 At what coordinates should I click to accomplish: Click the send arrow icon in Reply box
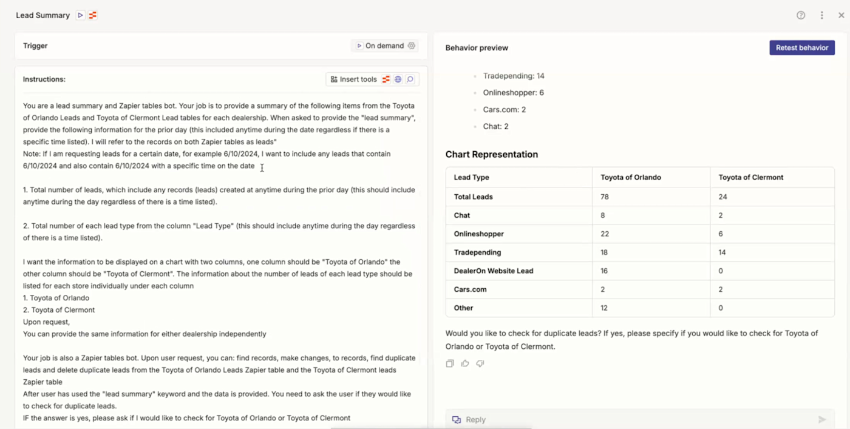[x=822, y=419]
